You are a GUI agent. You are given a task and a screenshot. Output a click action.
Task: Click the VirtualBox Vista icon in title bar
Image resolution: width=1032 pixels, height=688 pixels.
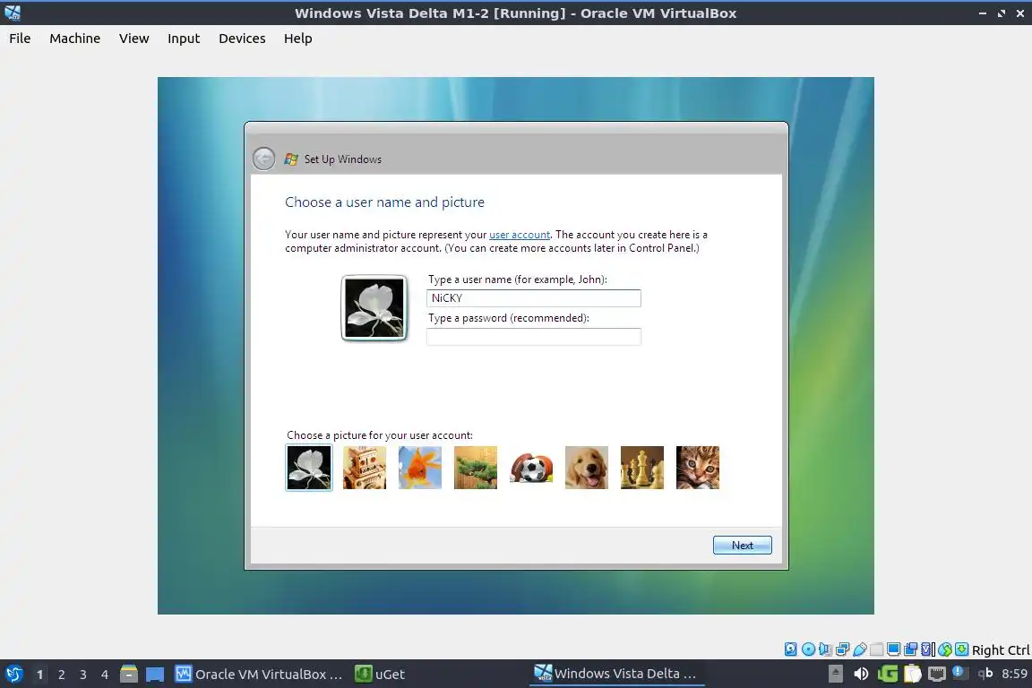point(13,13)
